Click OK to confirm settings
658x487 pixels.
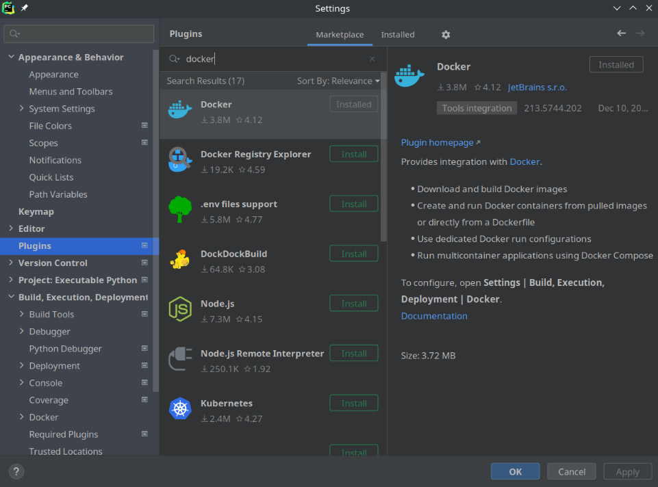click(x=516, y=471)
